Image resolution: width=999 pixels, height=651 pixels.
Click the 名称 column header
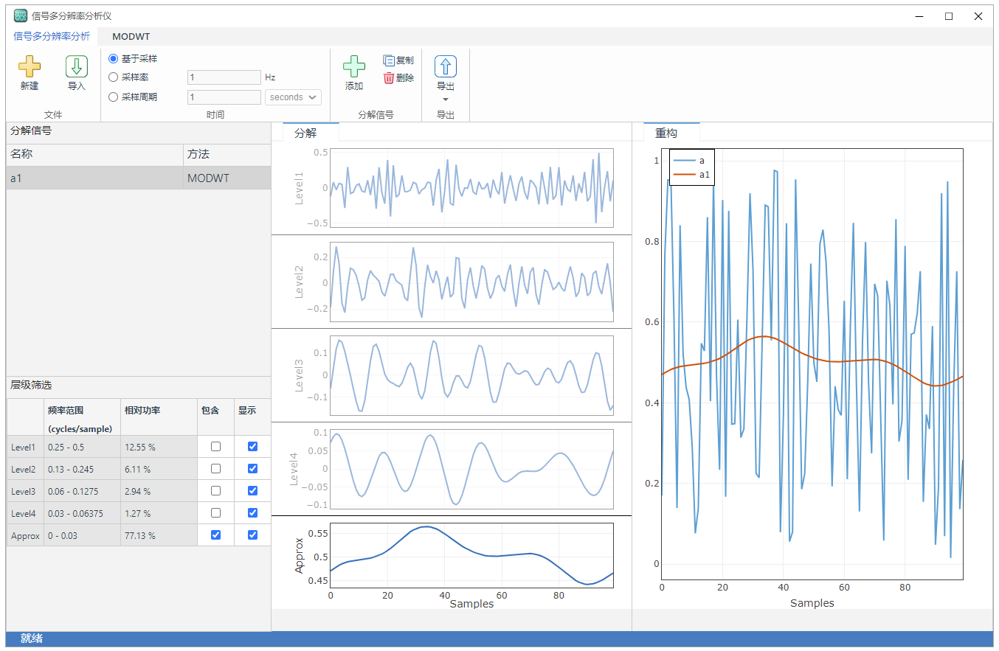pos(95,155)
